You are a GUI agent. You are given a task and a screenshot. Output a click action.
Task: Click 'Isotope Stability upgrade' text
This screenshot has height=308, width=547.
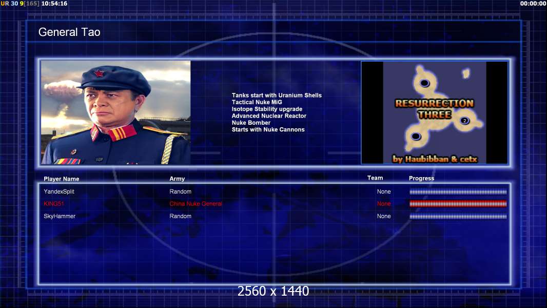click(x=267, y=109)
